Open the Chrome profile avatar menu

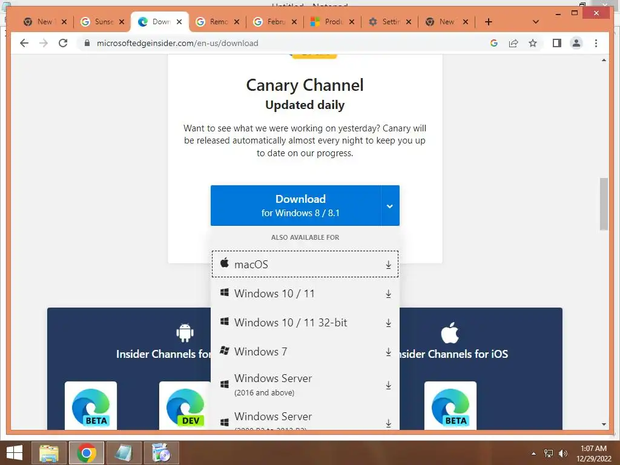click(x=576, y=43)
